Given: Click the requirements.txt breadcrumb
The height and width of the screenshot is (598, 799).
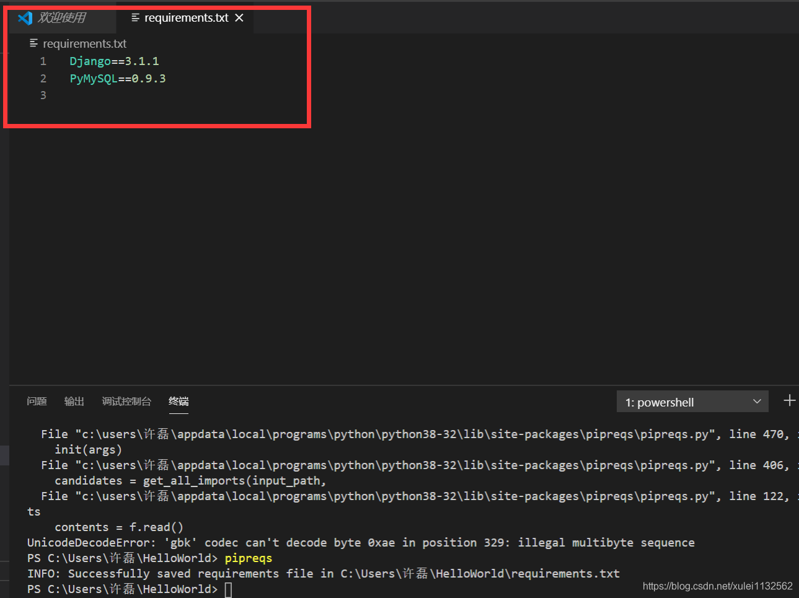Looking at the screenshot, I should 84,44.
